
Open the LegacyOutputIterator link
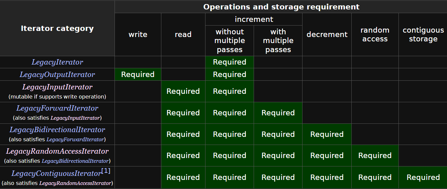click(57, 75)
